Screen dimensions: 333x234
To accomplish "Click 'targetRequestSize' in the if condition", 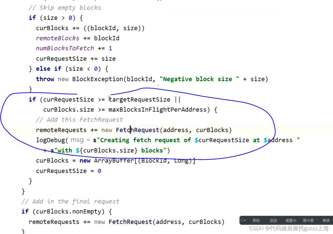I will [139, 99].
